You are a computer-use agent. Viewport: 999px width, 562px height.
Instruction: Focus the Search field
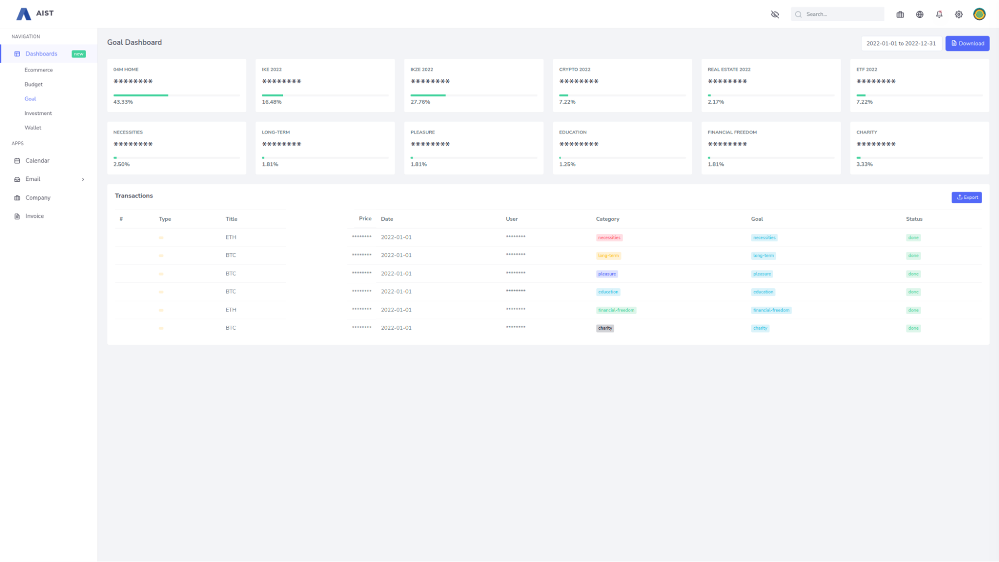point(838,14)
